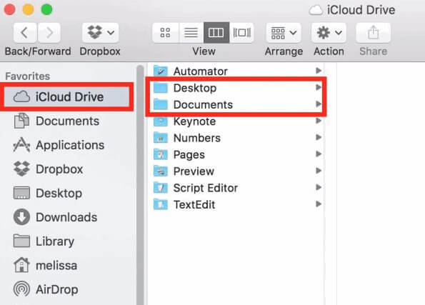Click the Preview folder icon
Image resolution: width=425 pixels, height=305 pixels.
coord(161,171)
